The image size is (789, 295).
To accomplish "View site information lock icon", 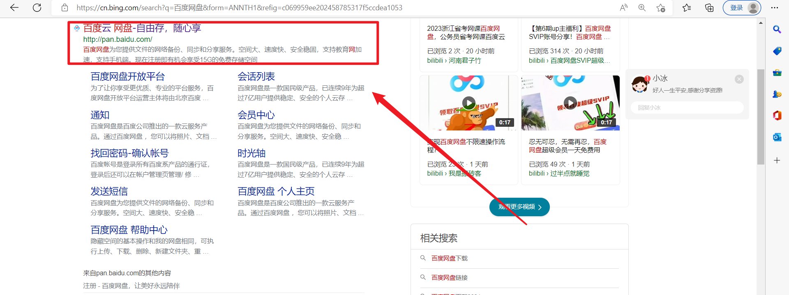I will click(65, 8).
